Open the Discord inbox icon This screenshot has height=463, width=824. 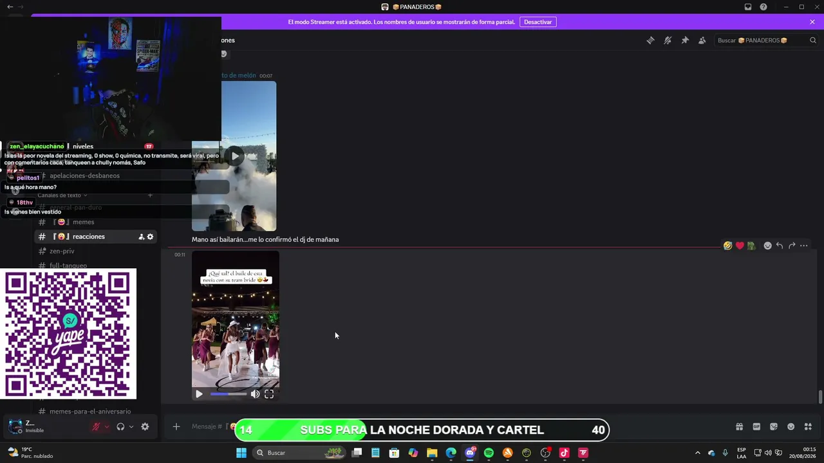pos(748,7)
